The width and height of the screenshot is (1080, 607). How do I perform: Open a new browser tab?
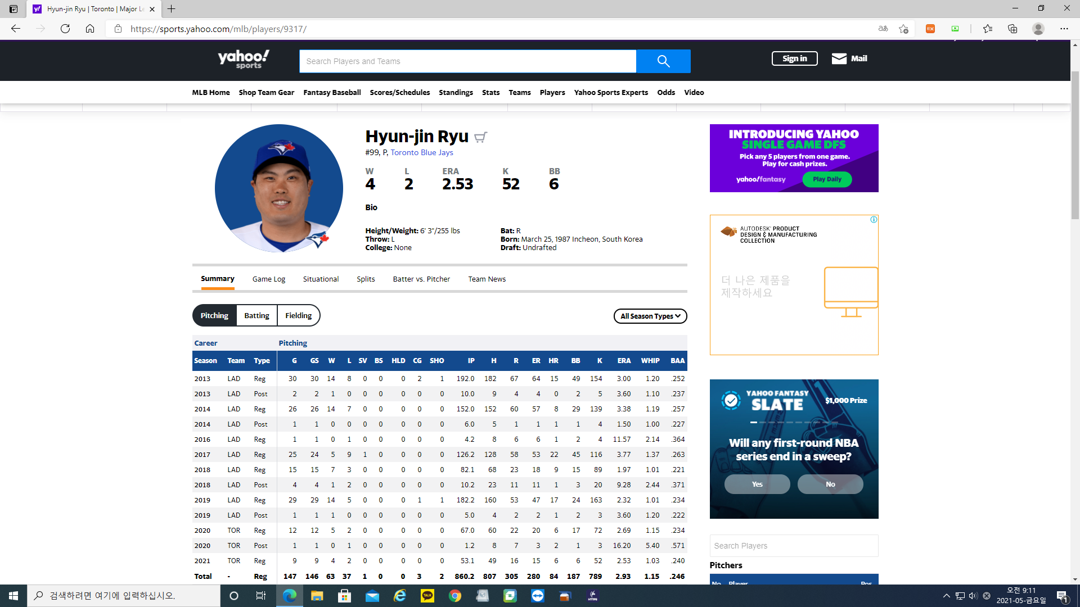172,9
